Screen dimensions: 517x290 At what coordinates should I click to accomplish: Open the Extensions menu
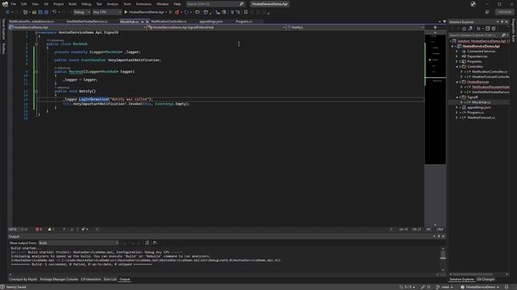point(144,4)
